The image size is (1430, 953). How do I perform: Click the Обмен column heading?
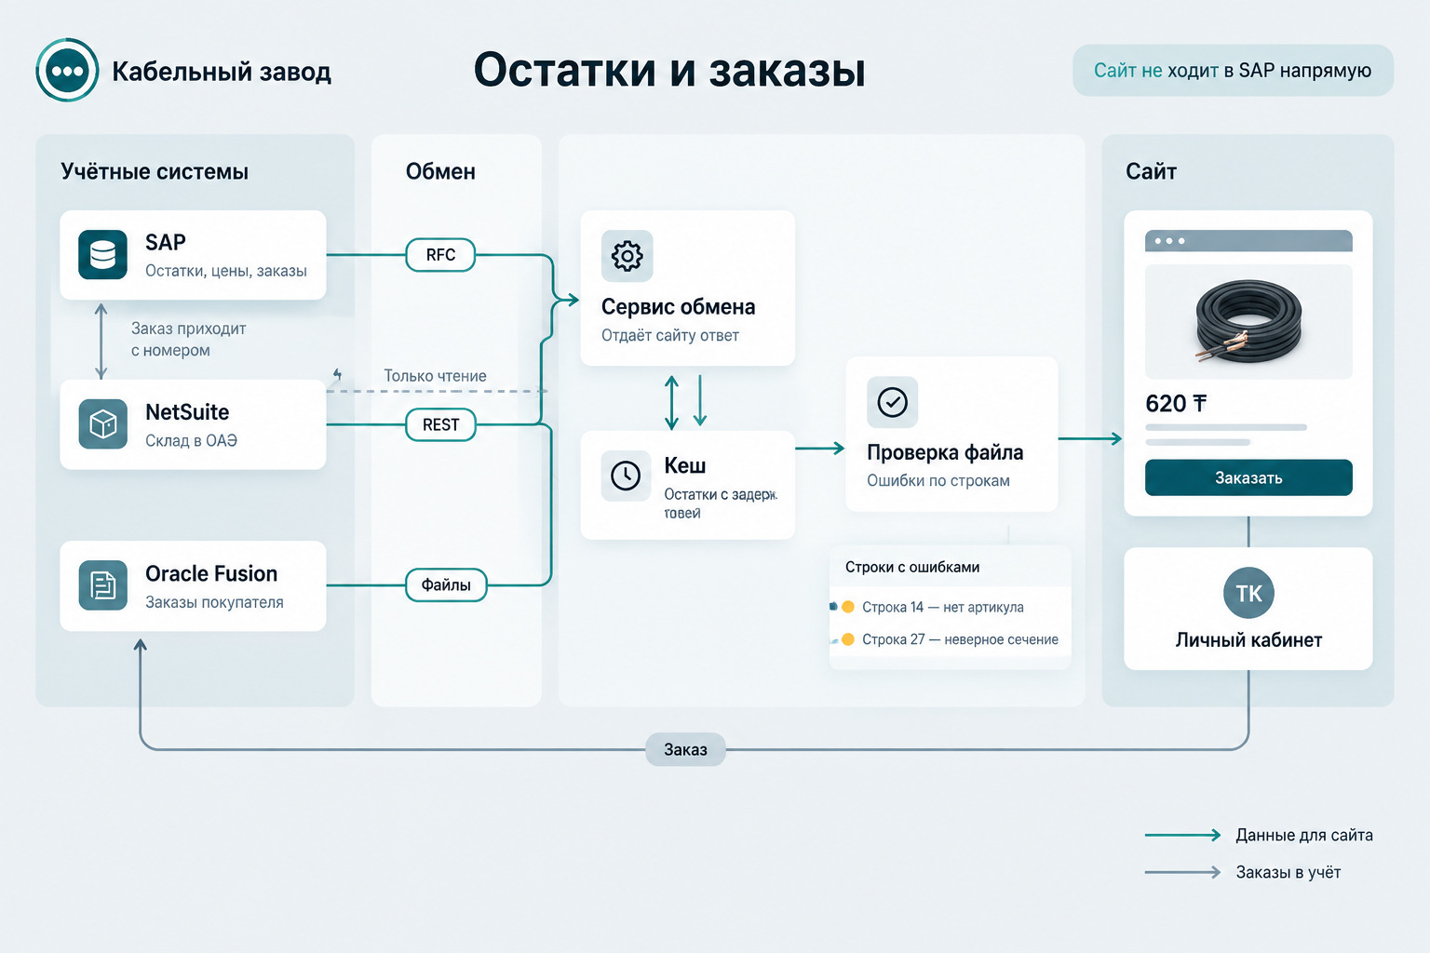pos(440,171)
